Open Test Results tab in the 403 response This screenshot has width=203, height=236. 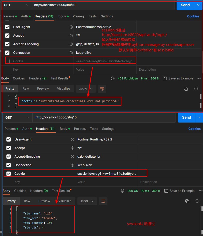tap(60, 78)
